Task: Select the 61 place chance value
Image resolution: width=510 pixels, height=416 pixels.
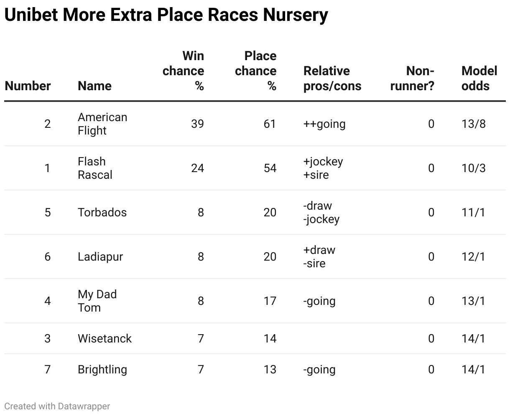Action: [x=270, y=124]
